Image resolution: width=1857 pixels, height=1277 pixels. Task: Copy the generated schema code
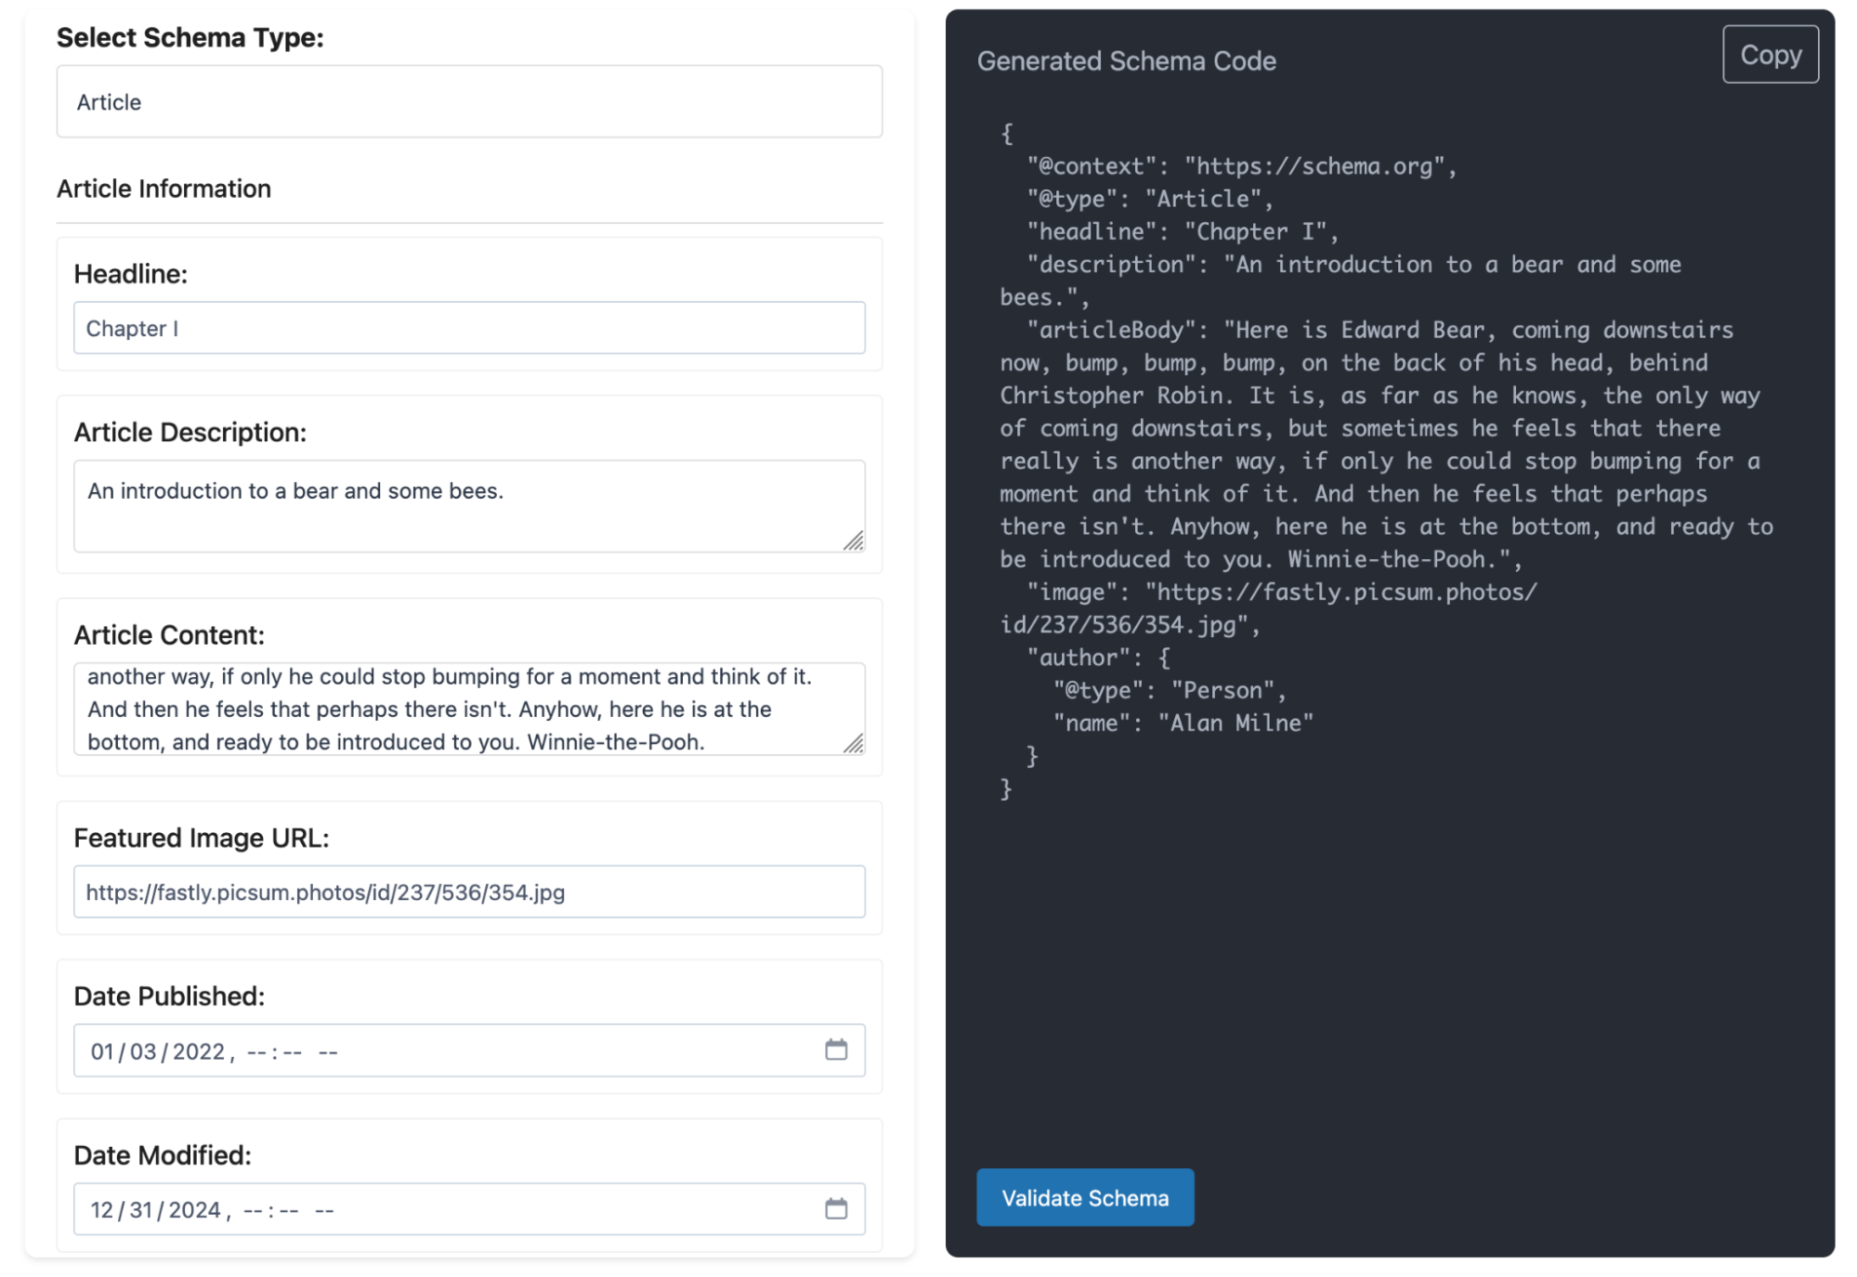1770,55
